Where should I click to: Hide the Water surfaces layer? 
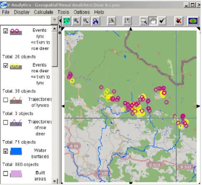click(5, 151)
